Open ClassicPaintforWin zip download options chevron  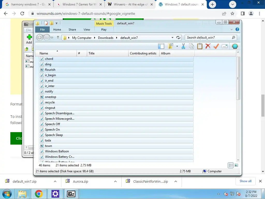176,181
